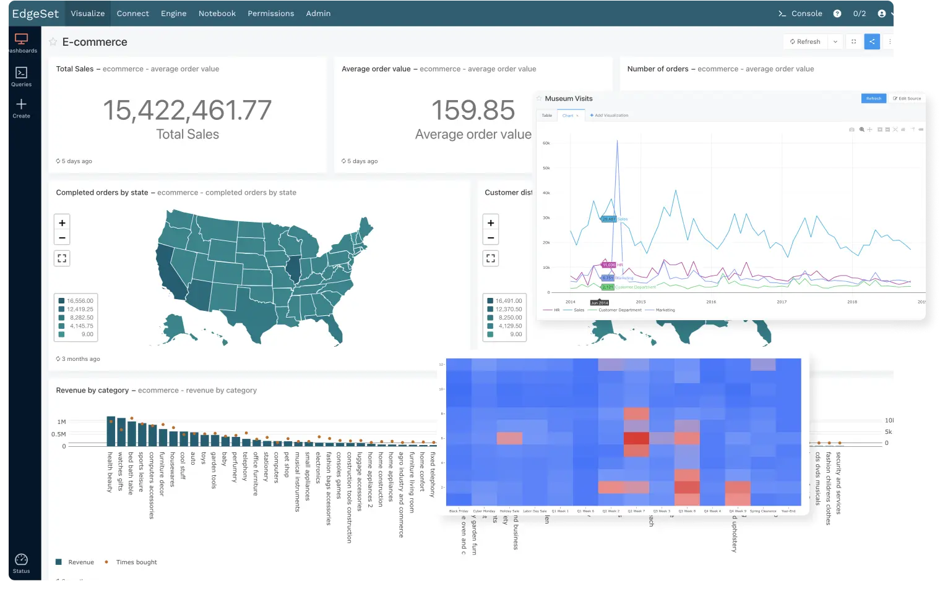Fullscreen the Customer distribution map

point(491,258)
